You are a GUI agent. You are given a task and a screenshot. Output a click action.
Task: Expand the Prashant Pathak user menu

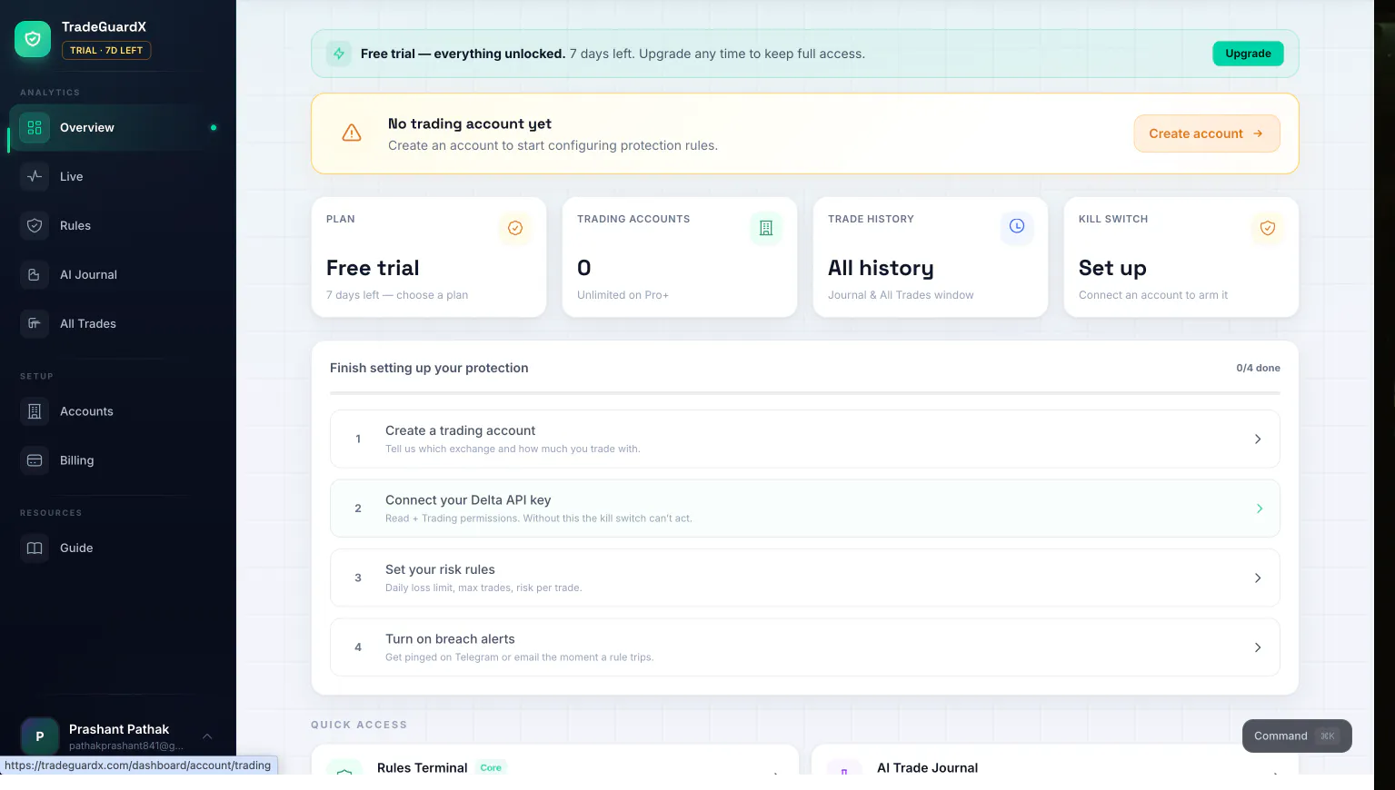(x=207, y=736)
